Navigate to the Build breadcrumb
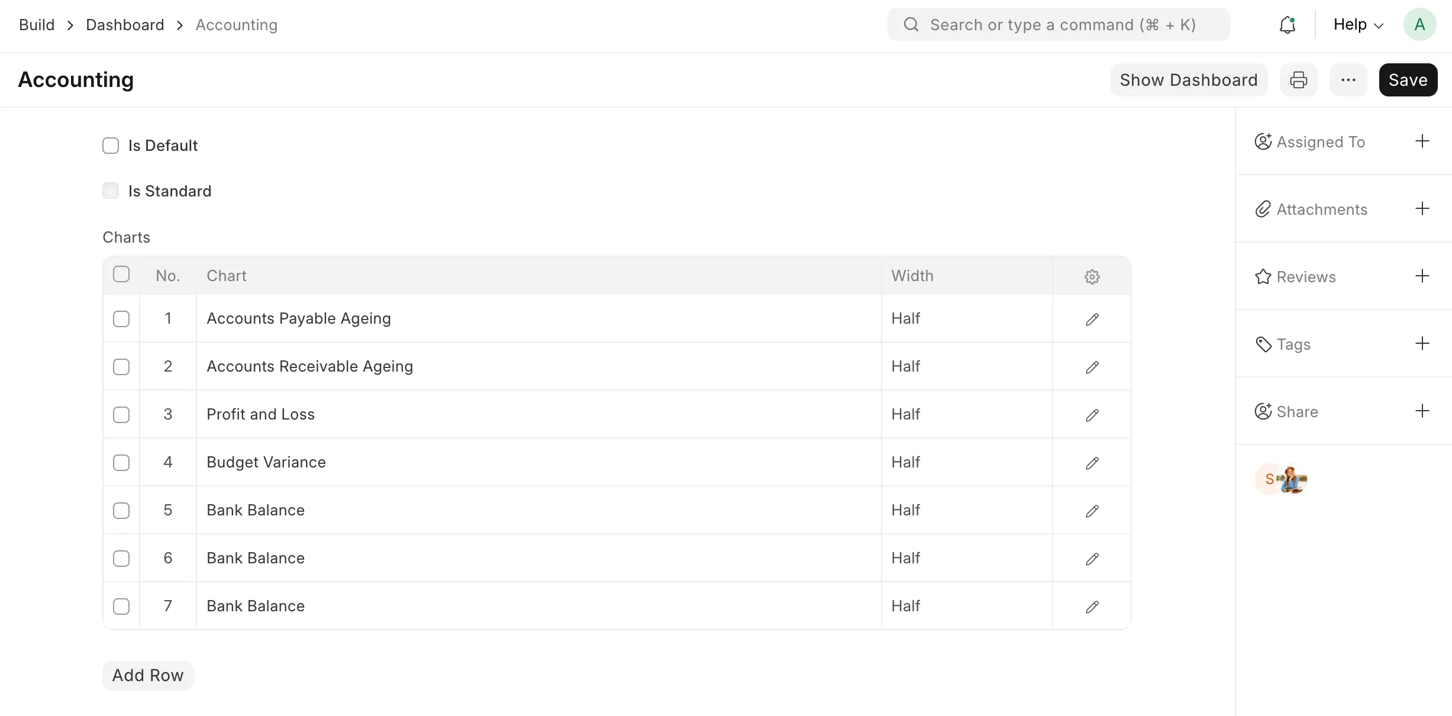This screenshot has height=716, width=1452. coord(37,25)
